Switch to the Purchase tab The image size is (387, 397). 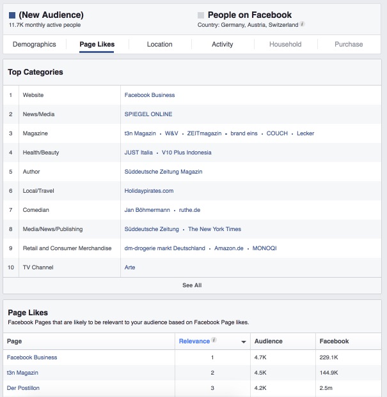tap(349, 44)
